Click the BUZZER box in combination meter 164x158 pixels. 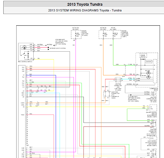click(x=149, y=62)
